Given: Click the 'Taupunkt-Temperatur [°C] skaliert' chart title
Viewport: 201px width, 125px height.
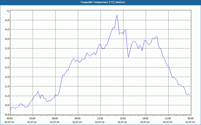Looking at the screenshot, I should coord(103,2).
